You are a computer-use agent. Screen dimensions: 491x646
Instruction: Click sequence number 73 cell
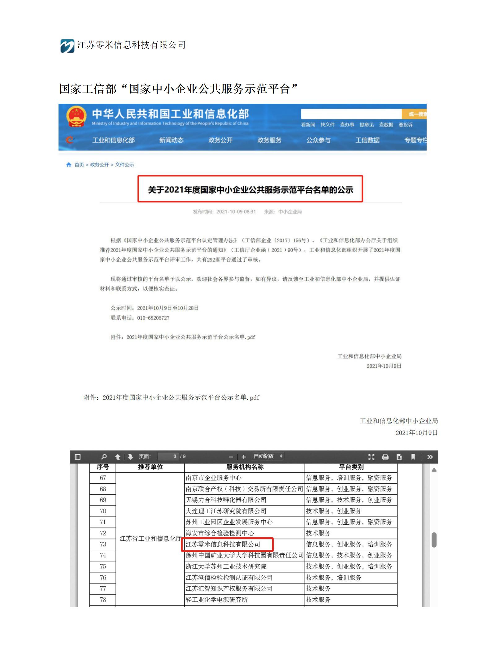(103, 544)
